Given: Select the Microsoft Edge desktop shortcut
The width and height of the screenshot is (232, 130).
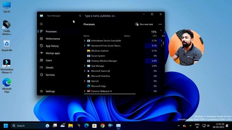Looking at the screenshot, I should coord(7,85).
